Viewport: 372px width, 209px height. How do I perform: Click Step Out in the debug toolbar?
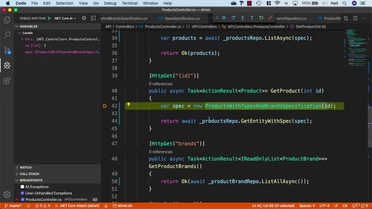(252, 18)
